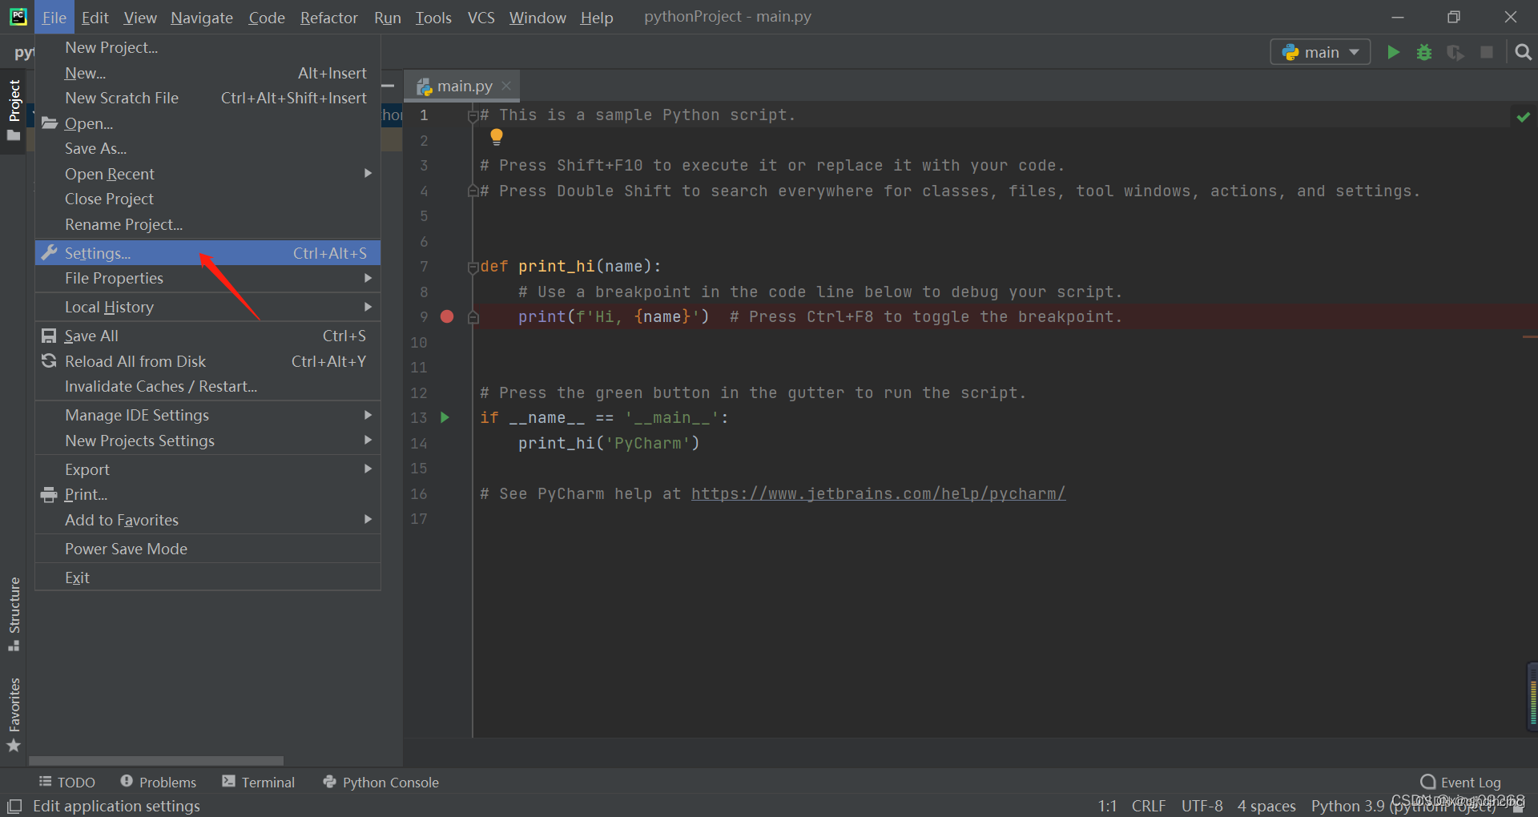Click the Settings wrench icon

click(50, 253)
